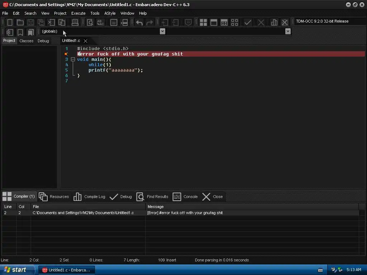Open the Execute menu
The image size is (367, 275).
pos(78,13)
